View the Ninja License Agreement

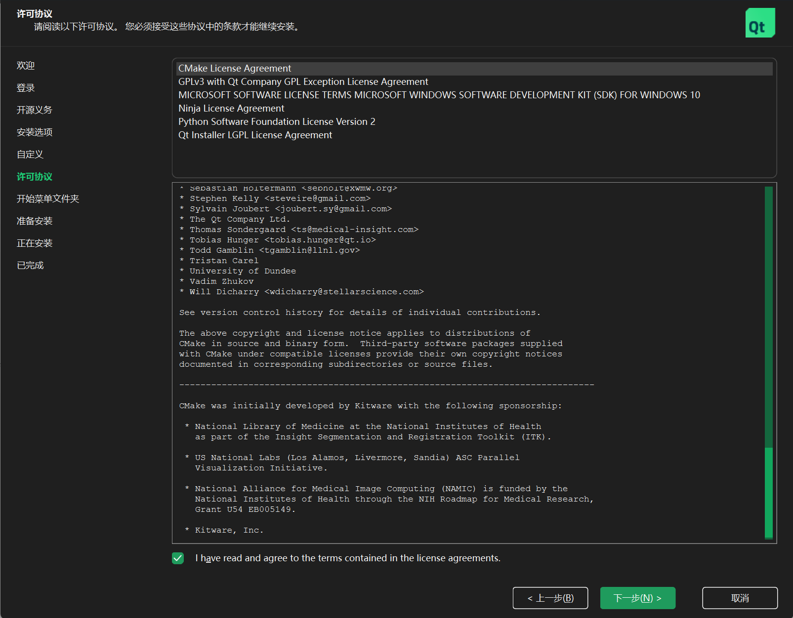click(x=231, y=108)
